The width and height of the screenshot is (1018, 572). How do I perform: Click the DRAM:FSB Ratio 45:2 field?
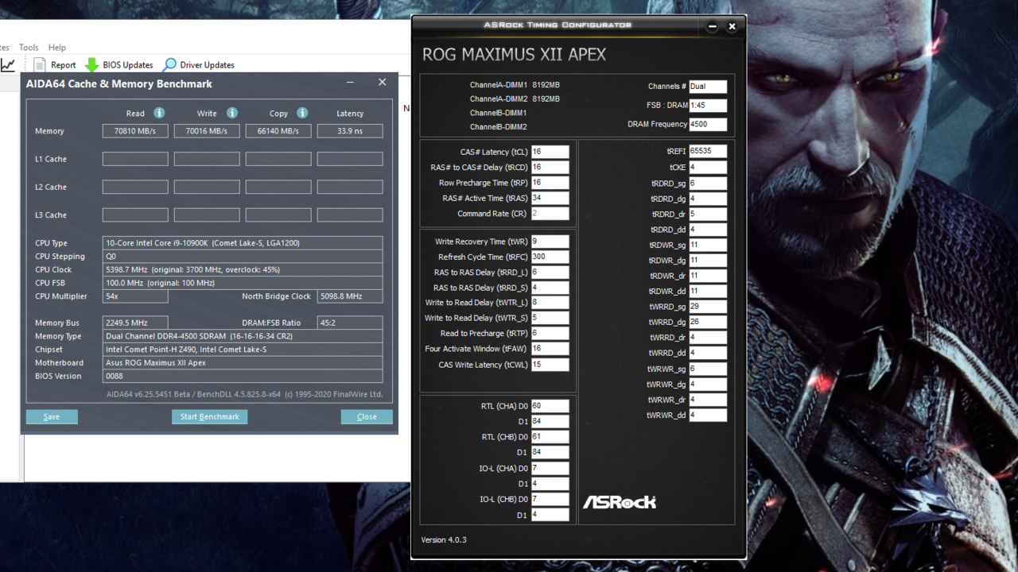350,323
